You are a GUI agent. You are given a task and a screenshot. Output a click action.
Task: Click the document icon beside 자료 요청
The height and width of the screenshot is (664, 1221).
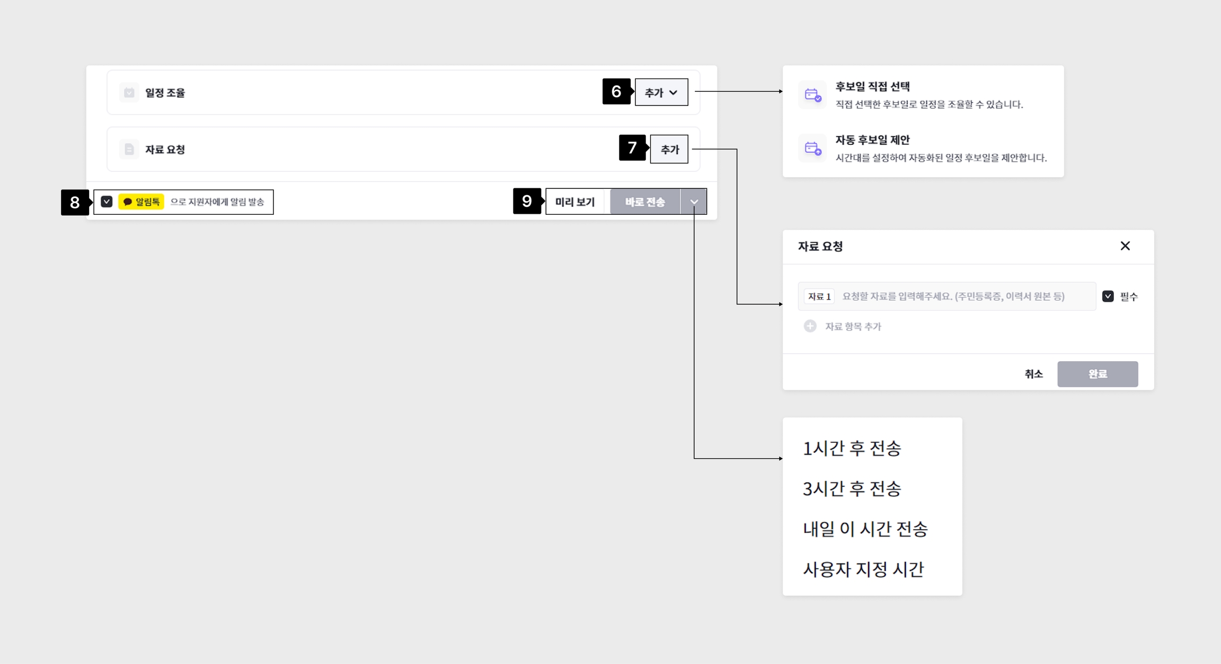[x=129, y=150]
